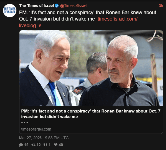Click the bold card headline about Ronen Bar
This screenshot has width=166, height=150.
pyautogui.click(x=91, y=114)
